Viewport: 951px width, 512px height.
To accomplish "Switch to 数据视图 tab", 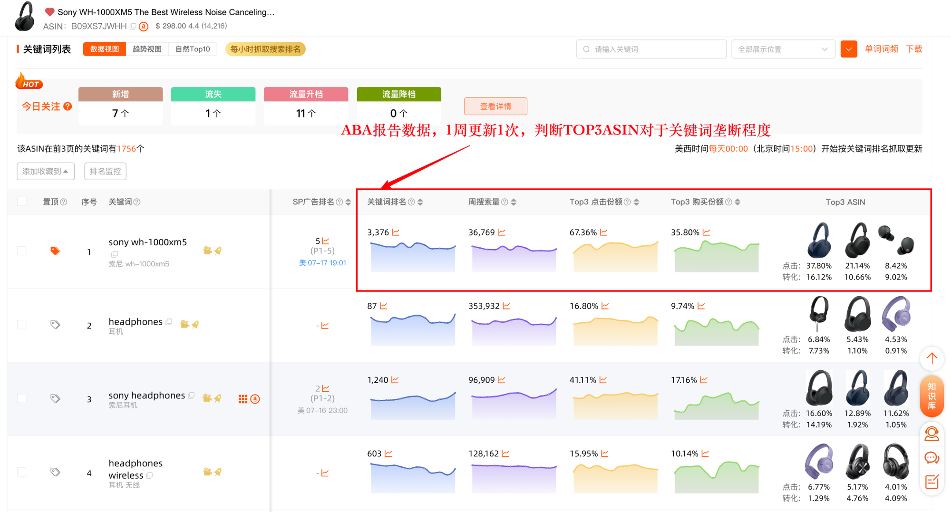I will tap(105, 49).
